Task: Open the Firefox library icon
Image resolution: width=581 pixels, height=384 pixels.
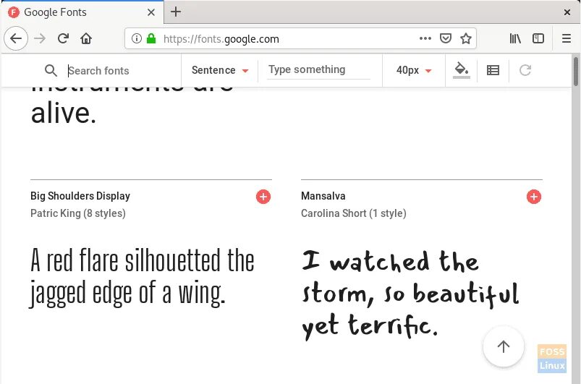Action: [515, 38]
